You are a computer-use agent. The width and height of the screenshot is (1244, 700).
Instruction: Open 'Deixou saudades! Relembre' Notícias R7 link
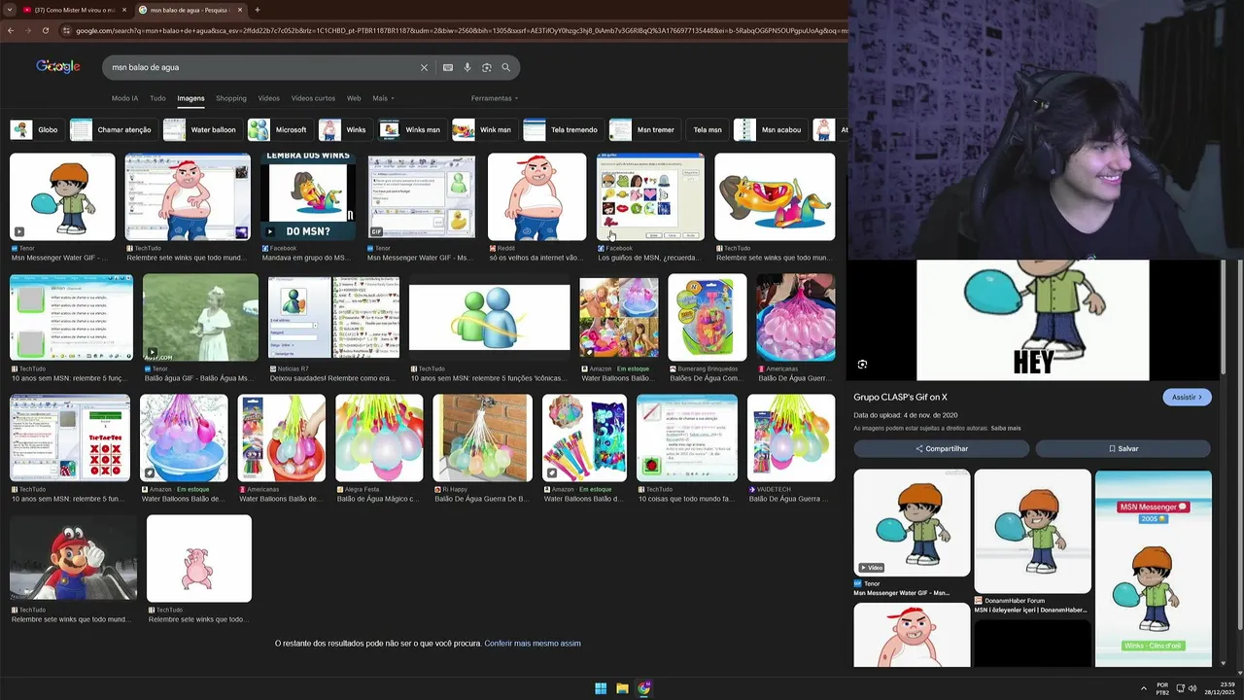[332, 378]
